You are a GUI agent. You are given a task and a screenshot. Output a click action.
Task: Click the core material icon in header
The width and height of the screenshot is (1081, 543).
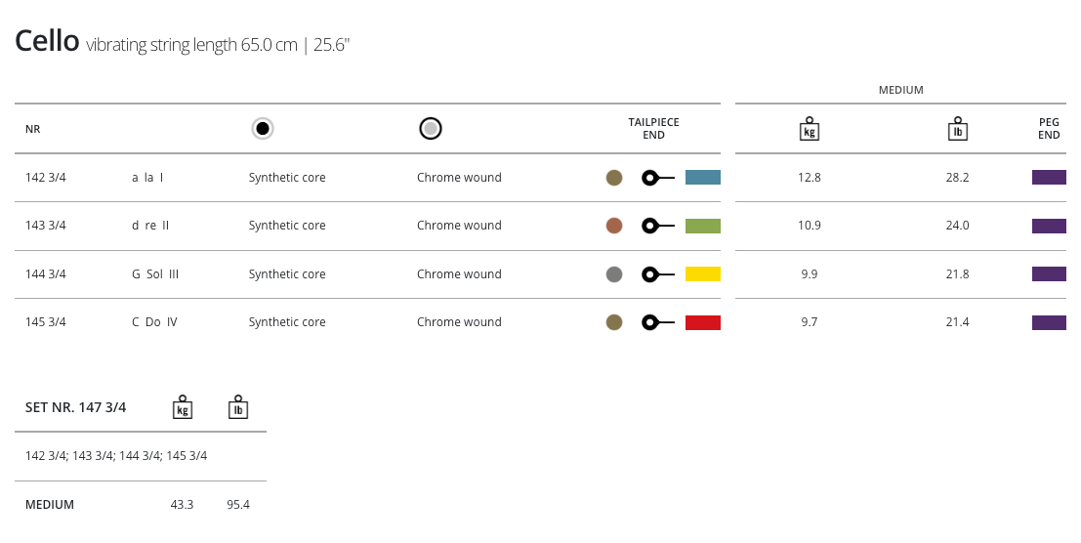[262, 129]
